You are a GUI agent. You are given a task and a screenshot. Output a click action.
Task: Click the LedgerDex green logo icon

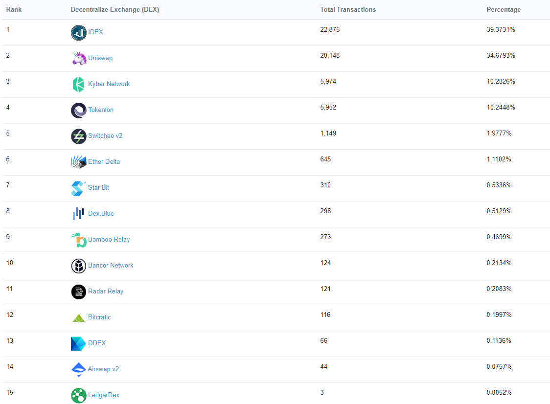[x=79, y=396]
